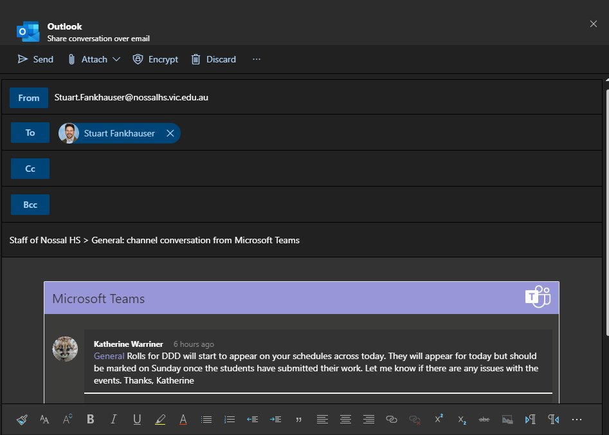Insert a hyperlink
Viewport: 609px width, 435px height.
coord(392,419)
